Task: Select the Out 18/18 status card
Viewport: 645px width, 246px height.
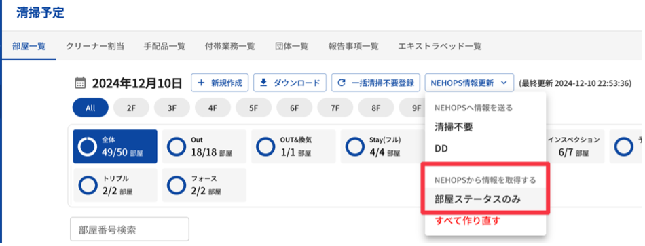Action: coord(204,146)
